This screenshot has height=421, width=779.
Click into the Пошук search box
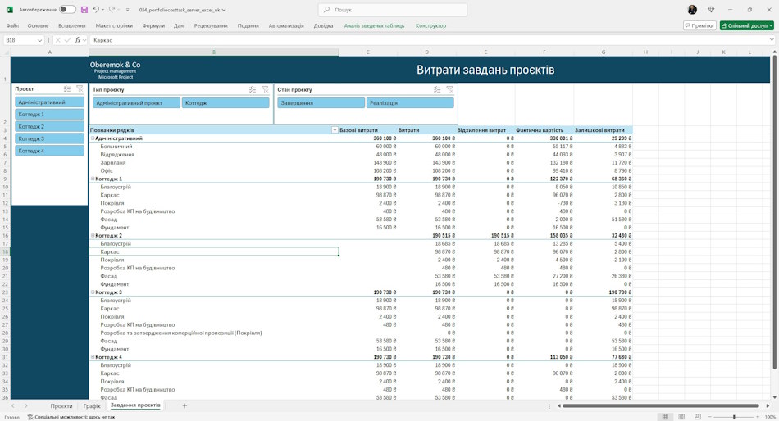tap(393, 10)
